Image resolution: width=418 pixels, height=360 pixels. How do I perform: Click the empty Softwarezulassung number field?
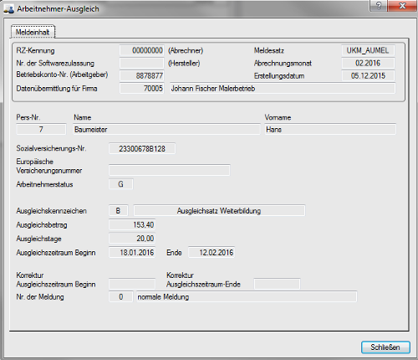(142, 63)
